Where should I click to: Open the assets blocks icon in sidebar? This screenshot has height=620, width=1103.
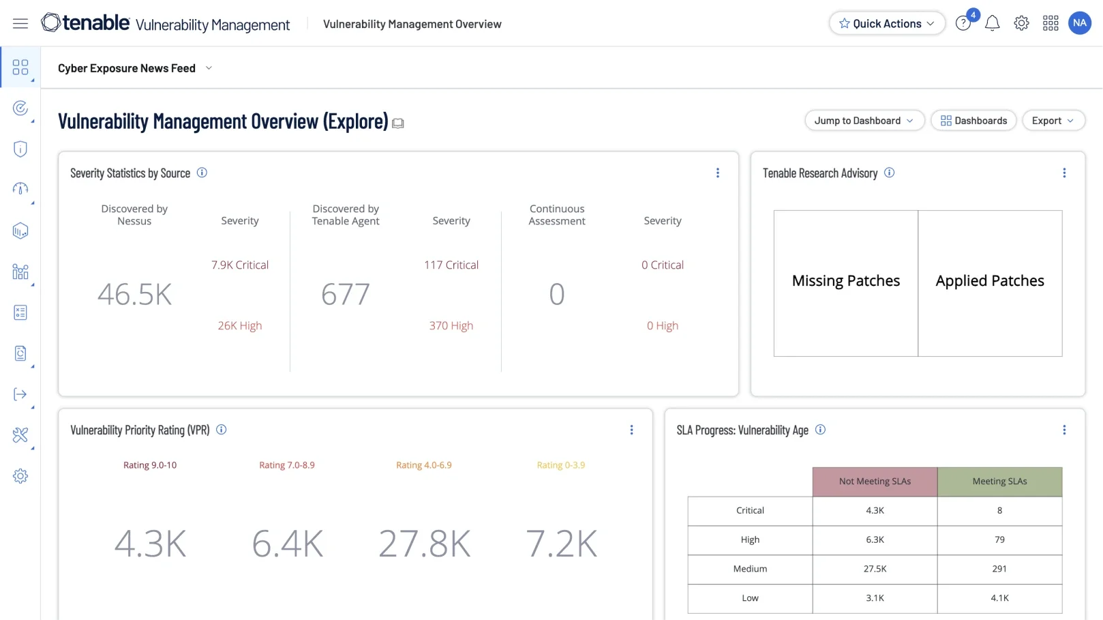click(x=20, y=271)
